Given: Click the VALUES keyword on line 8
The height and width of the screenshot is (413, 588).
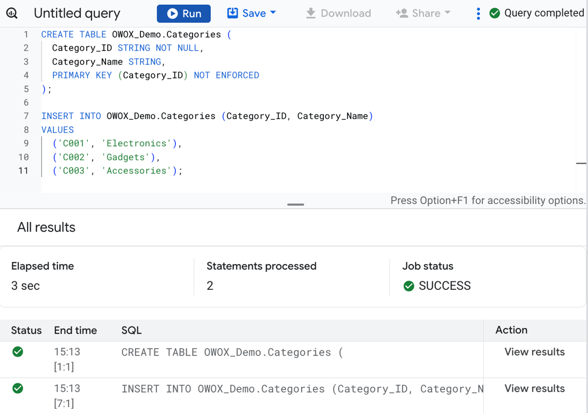Looking at the screenshot, I should [x=58, y=130].
